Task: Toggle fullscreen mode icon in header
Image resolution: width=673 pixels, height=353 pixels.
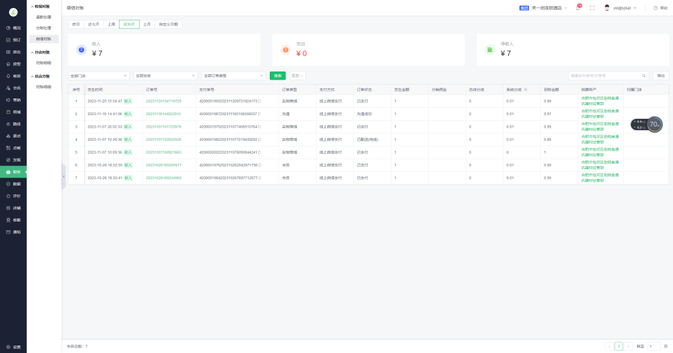Action: coord(593,8)
